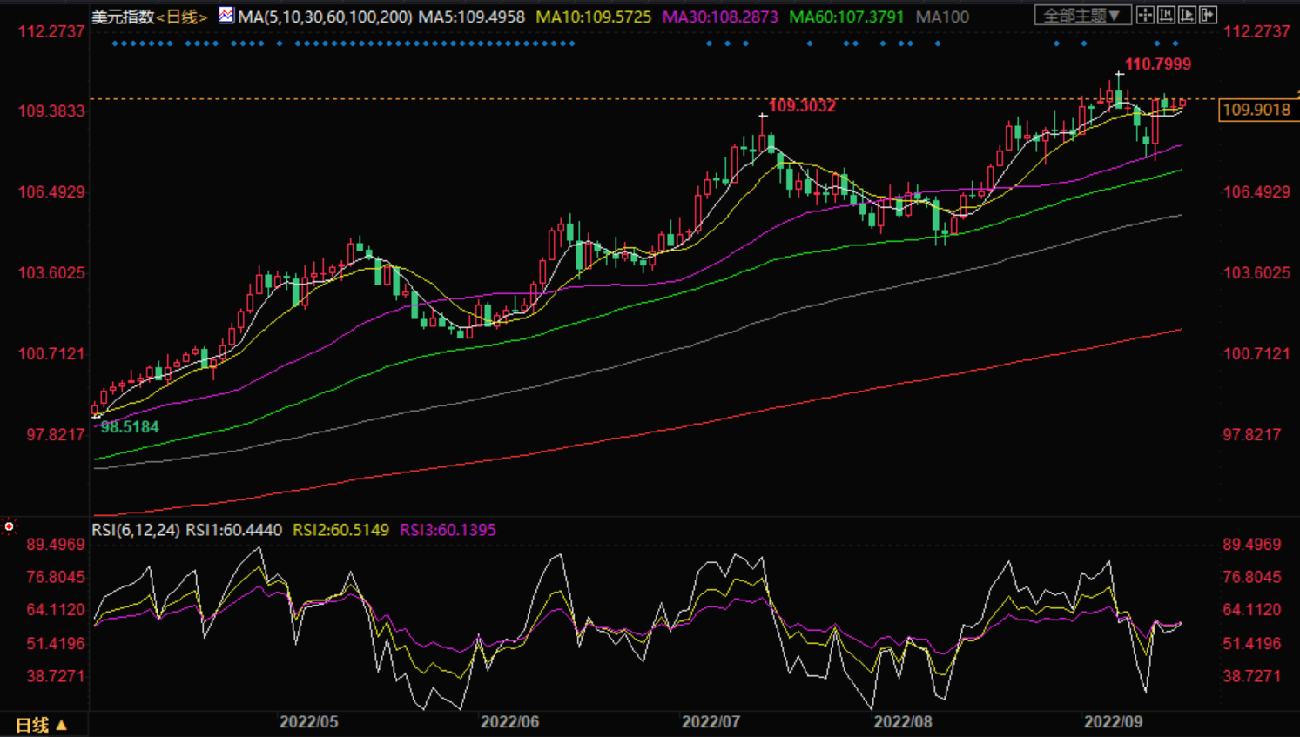The image size is (1300, 737).
Task: Click the MA60 green value label
Action: [x=845, y=17]
